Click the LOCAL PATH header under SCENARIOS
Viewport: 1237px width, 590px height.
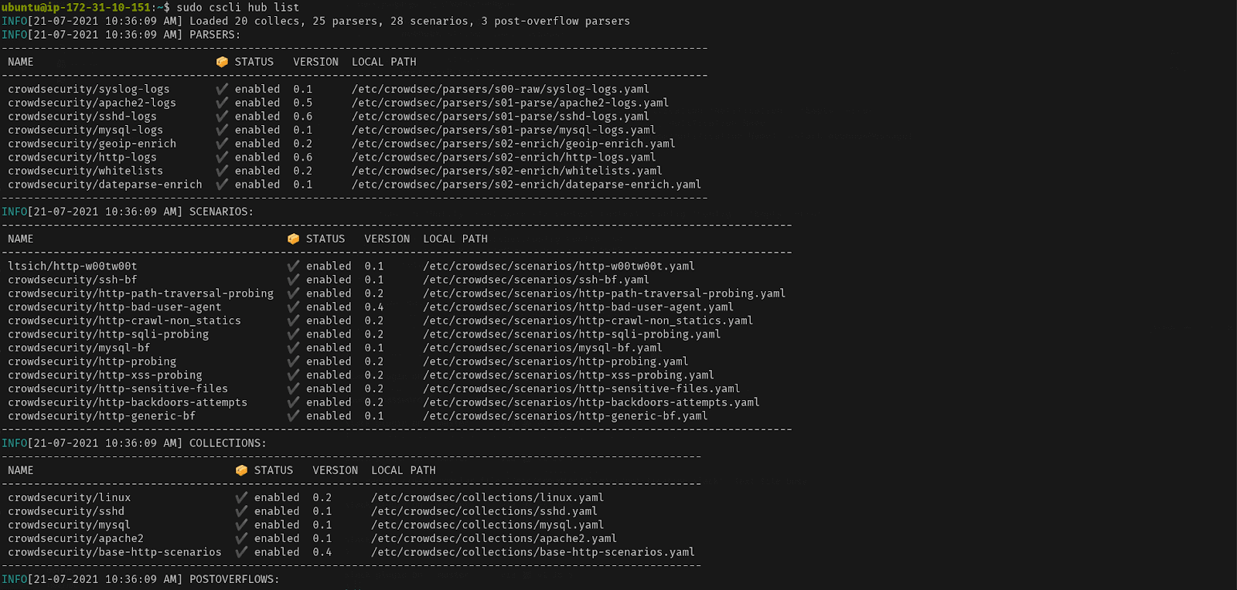455,239
